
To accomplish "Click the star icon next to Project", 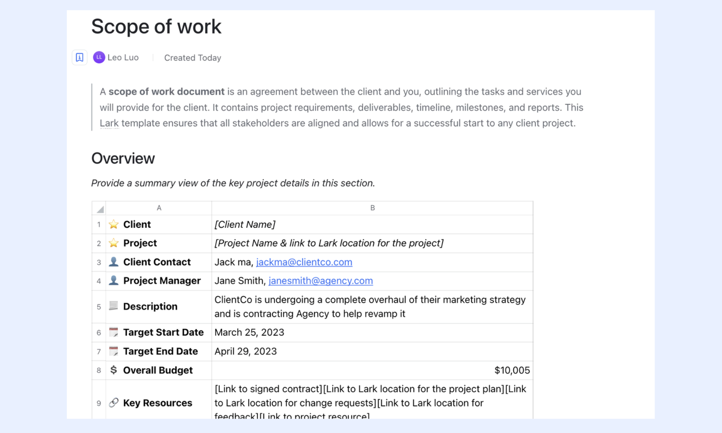I will [114, 243].
